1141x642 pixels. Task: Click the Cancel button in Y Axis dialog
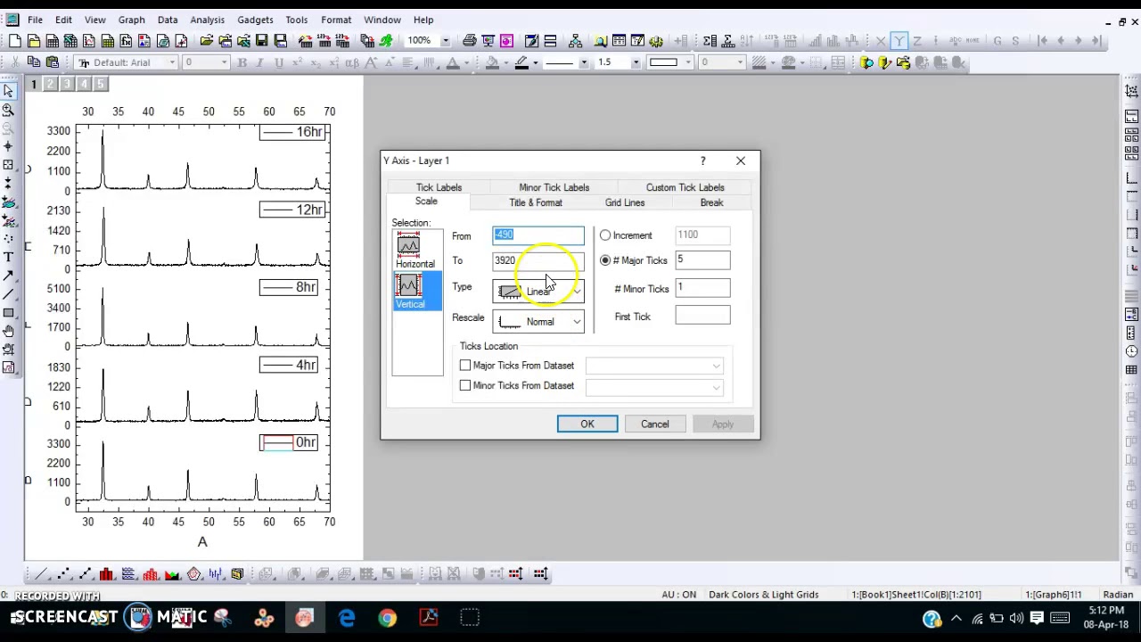(x=654, y=424)
